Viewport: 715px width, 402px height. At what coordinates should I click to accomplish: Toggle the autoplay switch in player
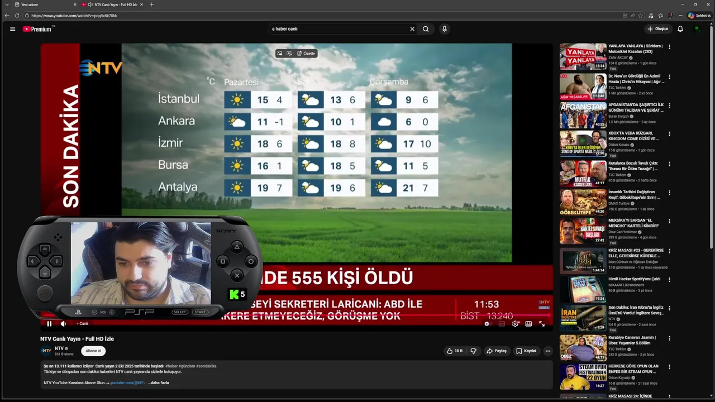pos(487,324)
